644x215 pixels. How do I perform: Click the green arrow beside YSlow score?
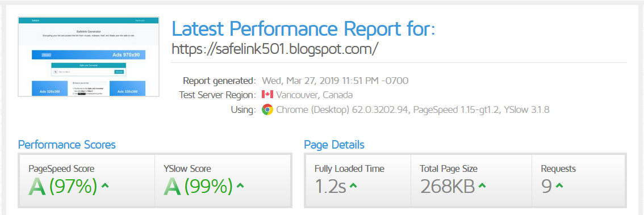[240, 186]
